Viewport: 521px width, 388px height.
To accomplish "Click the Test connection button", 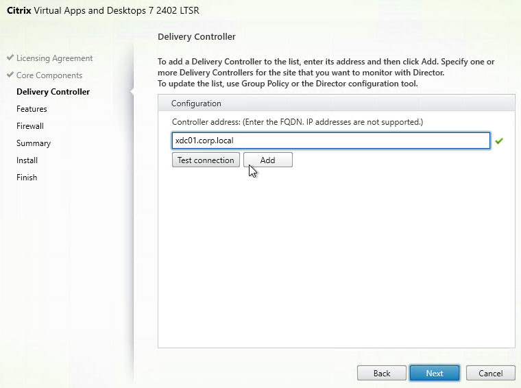I will (x=206, y=160).
